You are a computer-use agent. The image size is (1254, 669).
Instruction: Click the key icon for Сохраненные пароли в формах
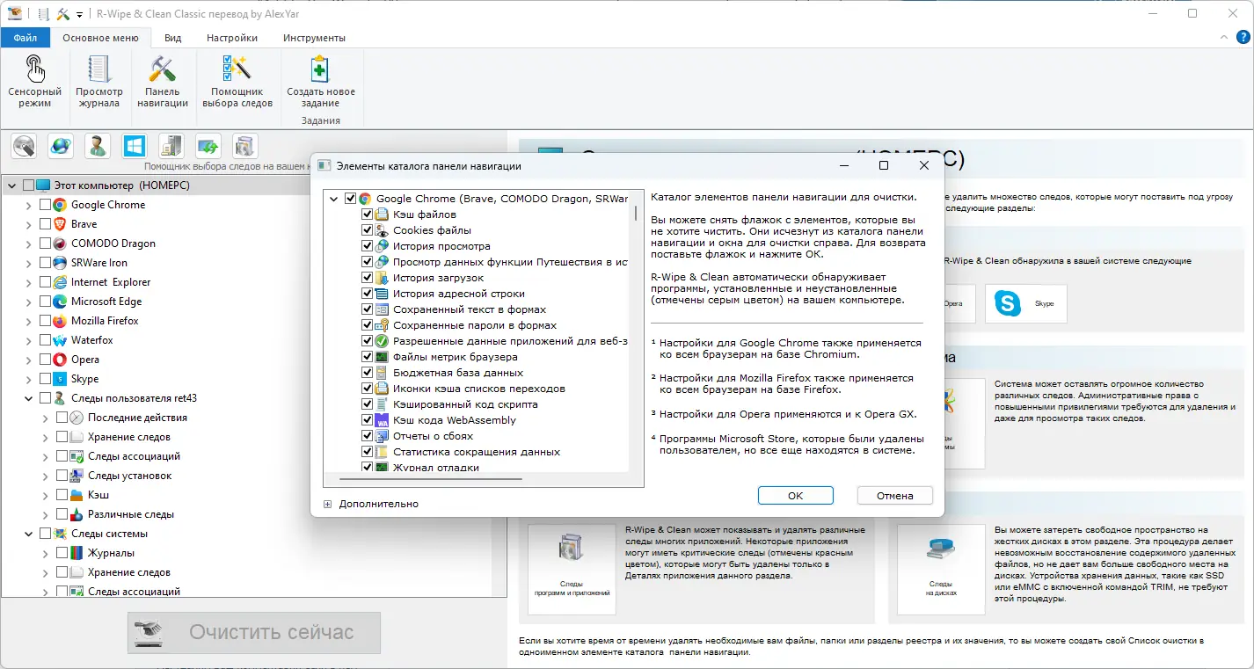click(x=382, y=325)
